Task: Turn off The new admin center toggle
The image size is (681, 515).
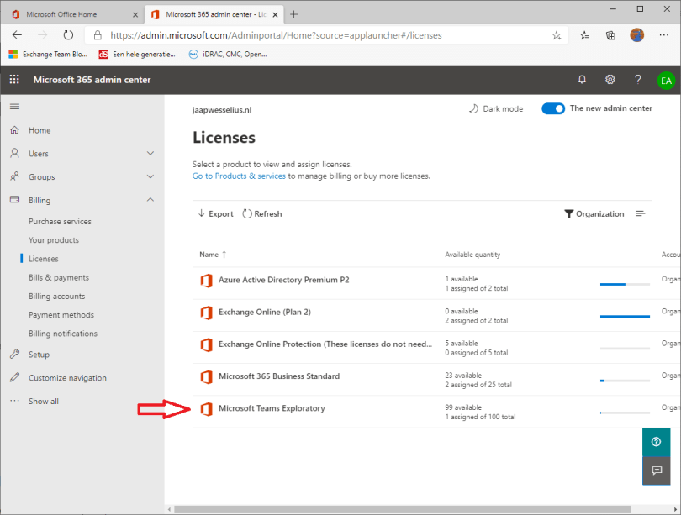Action: [x=552, y=108]
